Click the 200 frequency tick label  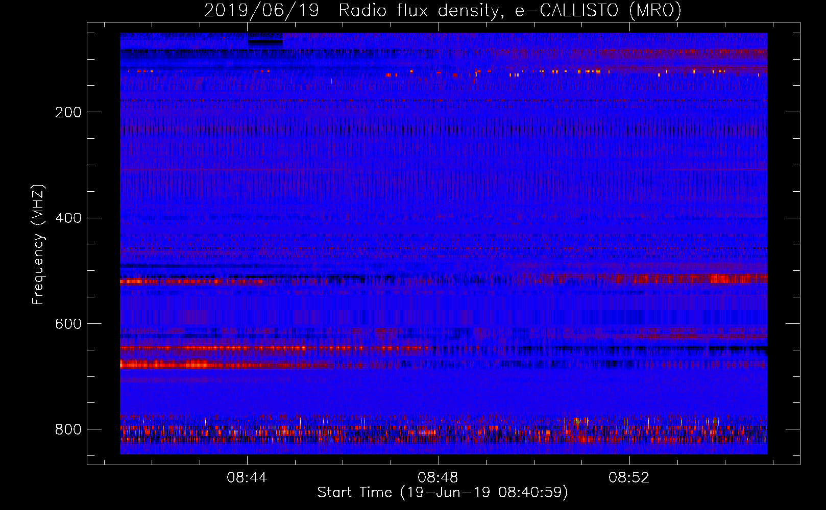68,112
